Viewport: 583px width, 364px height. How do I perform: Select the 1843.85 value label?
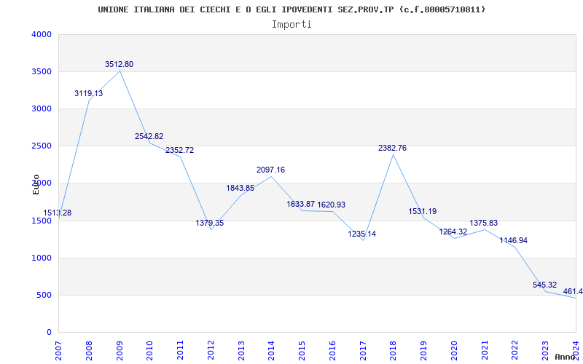point(240,189)
